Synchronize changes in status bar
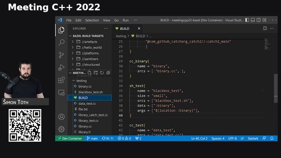 [x=108, y=138]
